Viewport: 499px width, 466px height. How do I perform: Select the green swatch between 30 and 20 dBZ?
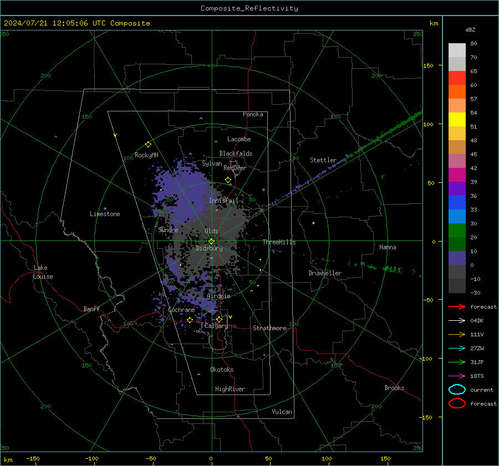point(457,231)
